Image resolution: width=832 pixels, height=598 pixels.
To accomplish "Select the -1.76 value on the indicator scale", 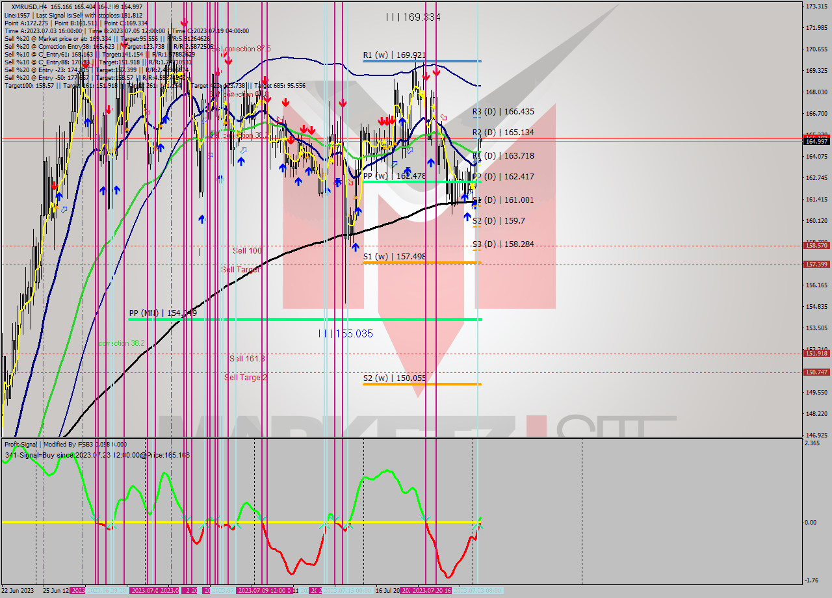I will click(x=812, y=580).
